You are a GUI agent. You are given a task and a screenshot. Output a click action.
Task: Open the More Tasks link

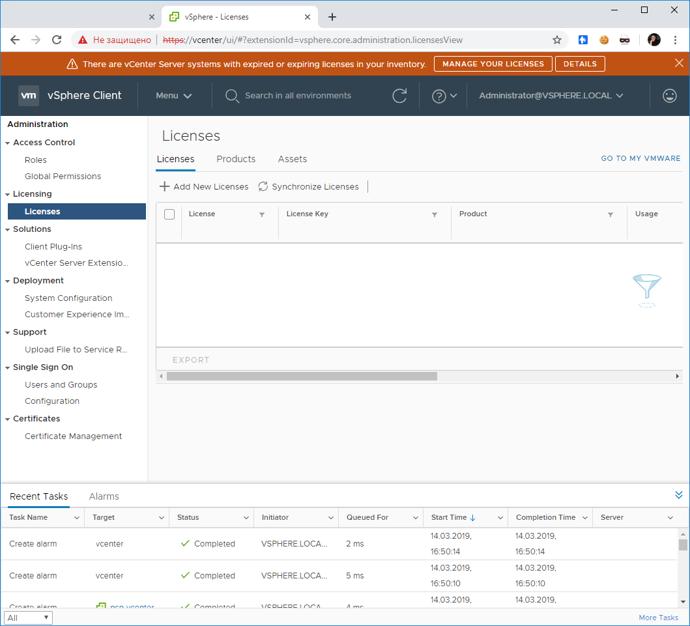(658, 618)
